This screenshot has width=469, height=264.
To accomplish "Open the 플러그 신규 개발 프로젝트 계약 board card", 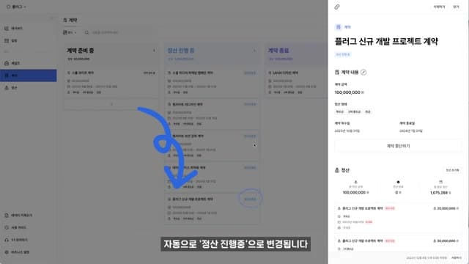I will click(212, 209).
